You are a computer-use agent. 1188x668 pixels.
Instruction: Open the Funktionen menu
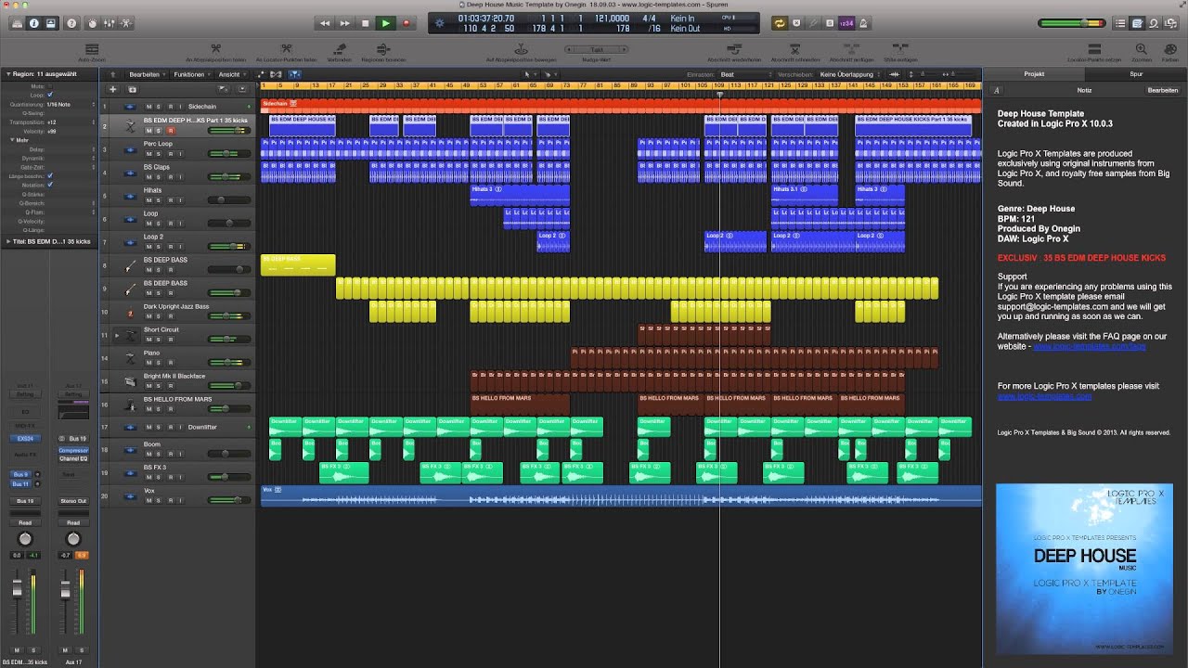[x=192, y=74]
